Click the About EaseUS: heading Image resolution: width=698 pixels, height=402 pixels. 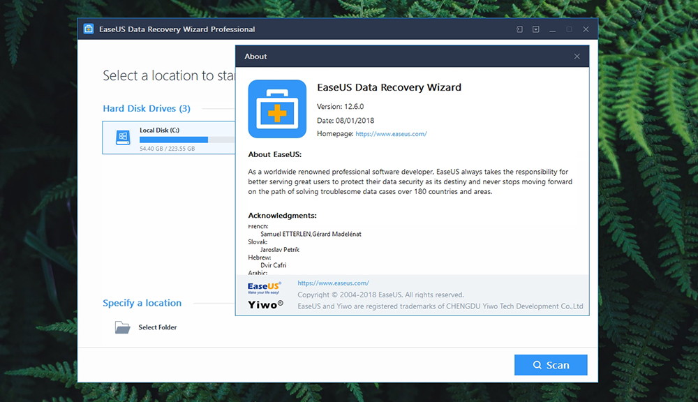[274, 154]
